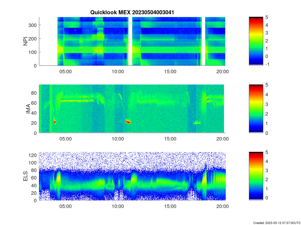Click the '10:00' tick under IMA plot

click(118, 139)
